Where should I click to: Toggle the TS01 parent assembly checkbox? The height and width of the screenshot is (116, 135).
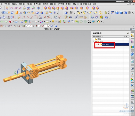point(96,42)
